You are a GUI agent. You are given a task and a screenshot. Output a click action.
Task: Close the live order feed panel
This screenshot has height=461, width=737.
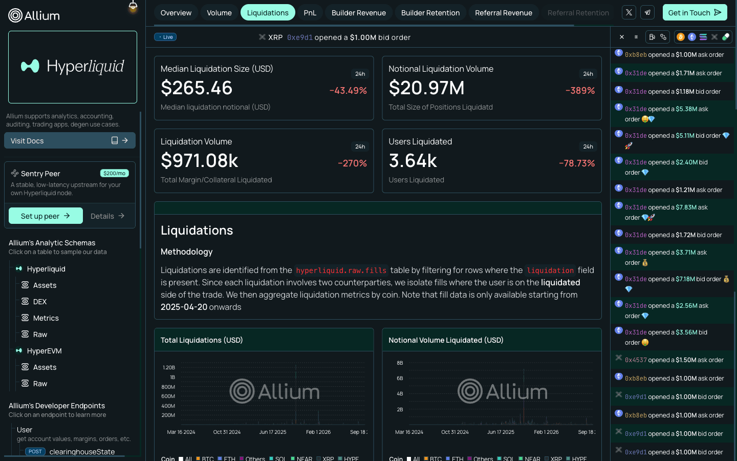(x=622, y=37)
